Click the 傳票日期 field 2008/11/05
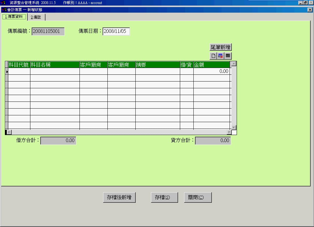 [116, 31]
